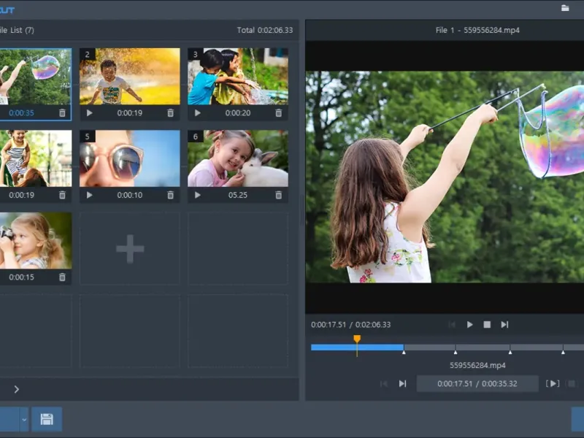The height and width of the screenshot is (438, 584).
Task: Select the fourth white marker on the timeline
Action: 563,352
